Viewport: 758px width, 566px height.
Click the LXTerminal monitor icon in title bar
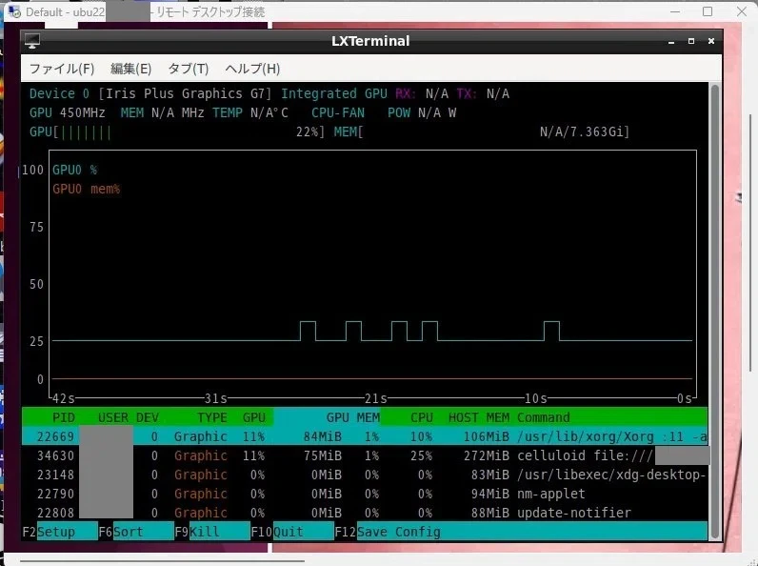click(x=32, y=41)
